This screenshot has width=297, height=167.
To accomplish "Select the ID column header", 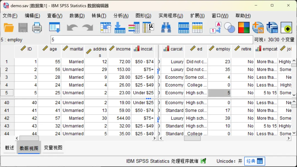I will click(x=26, y=51).
